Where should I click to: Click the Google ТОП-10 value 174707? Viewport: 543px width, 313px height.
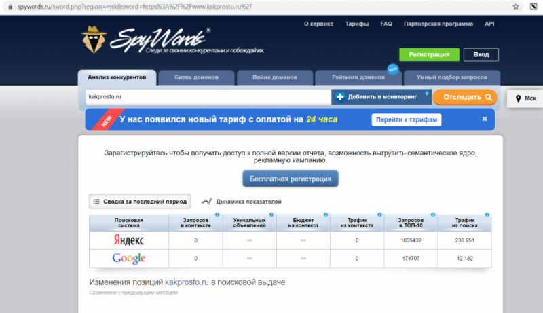[x=411, y=258]
